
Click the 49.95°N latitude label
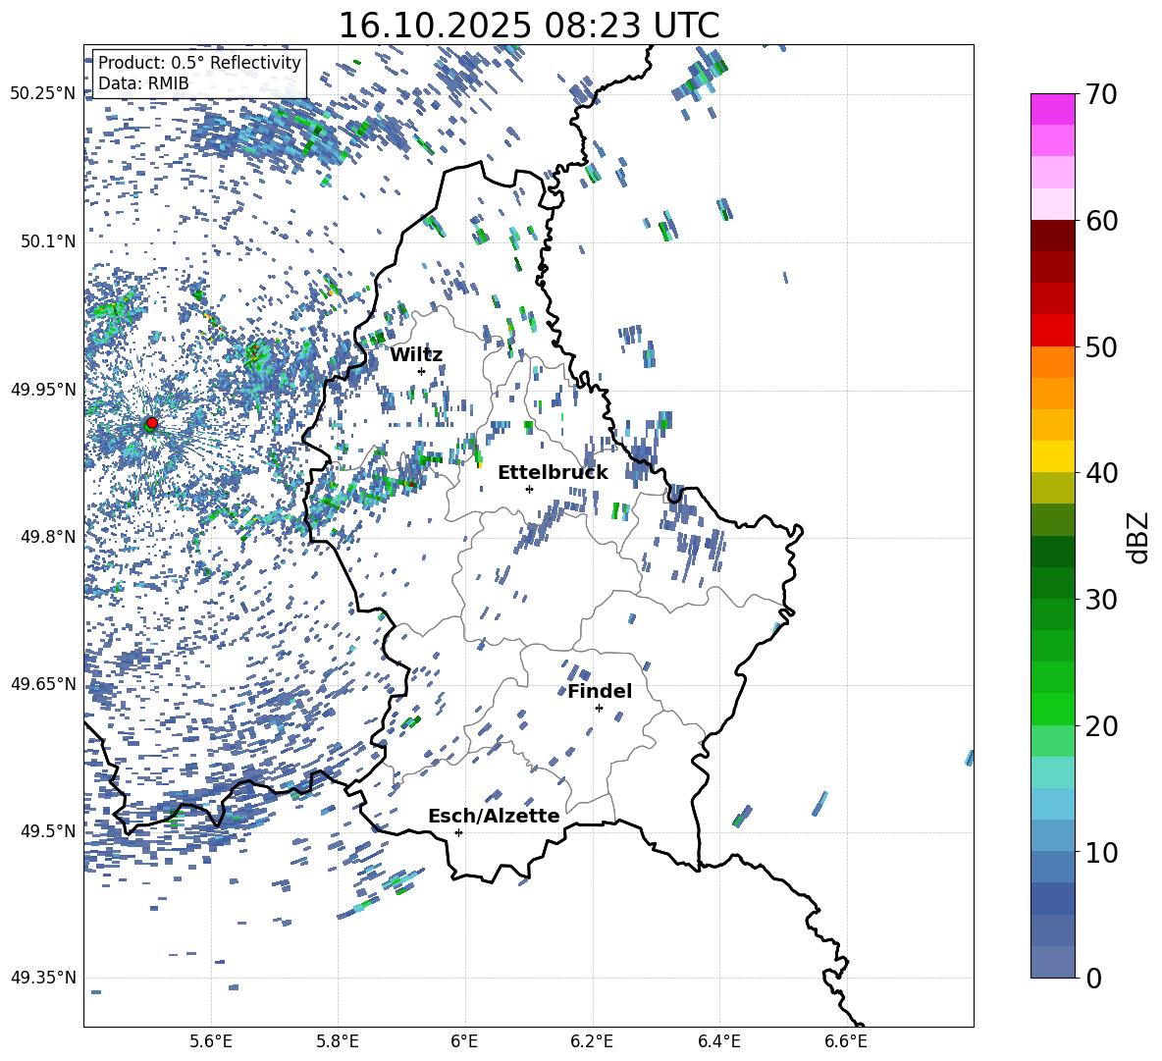pos(43,389)
